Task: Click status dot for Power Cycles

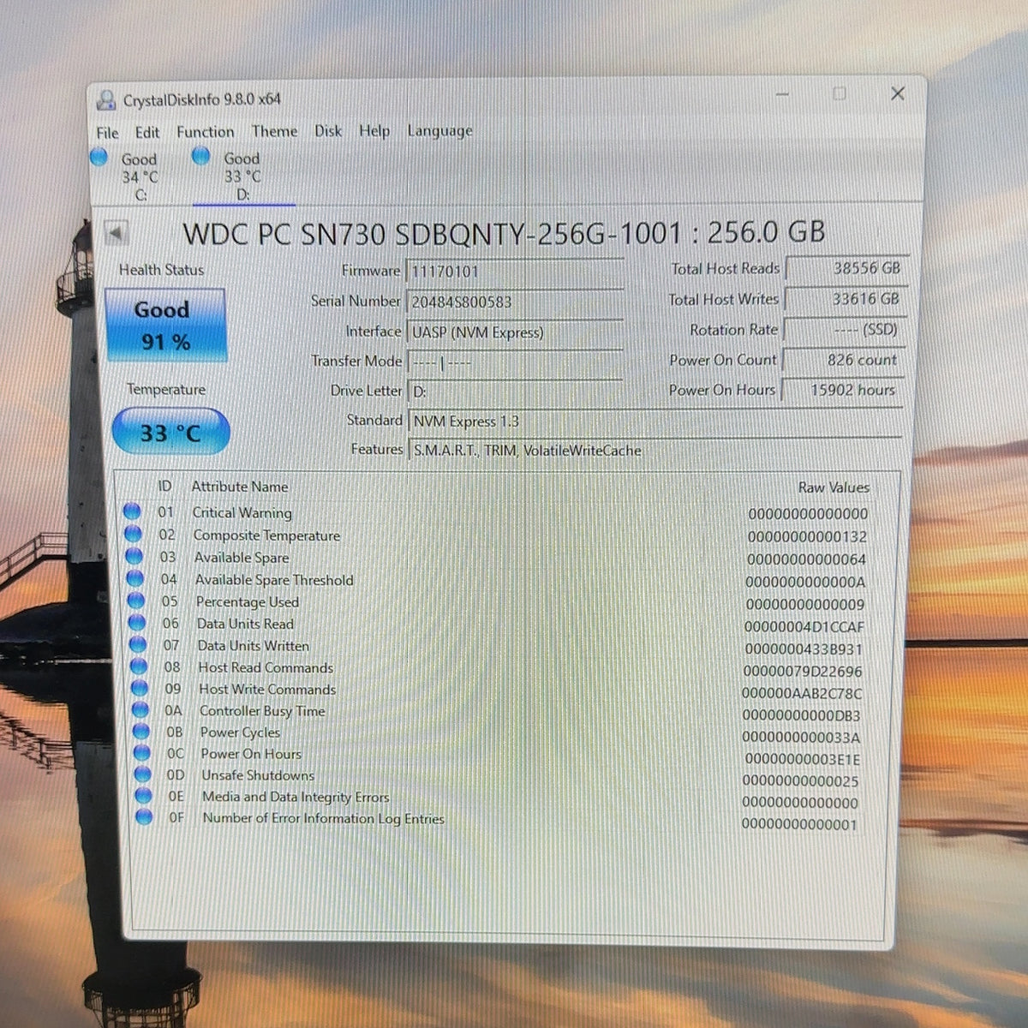Action: 140,732
